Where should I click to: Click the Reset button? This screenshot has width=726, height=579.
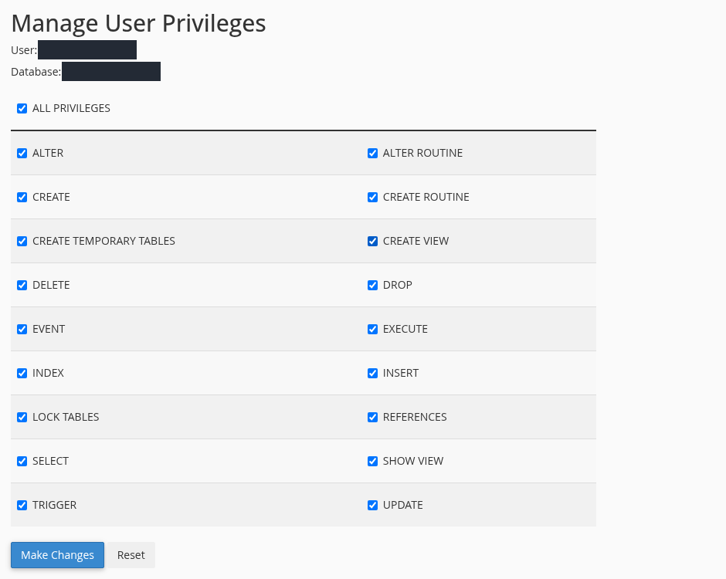[131, 555]
